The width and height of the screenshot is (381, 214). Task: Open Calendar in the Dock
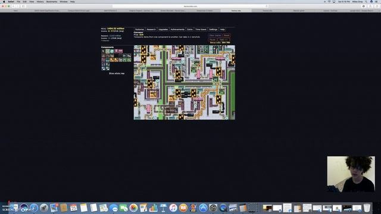74,208
